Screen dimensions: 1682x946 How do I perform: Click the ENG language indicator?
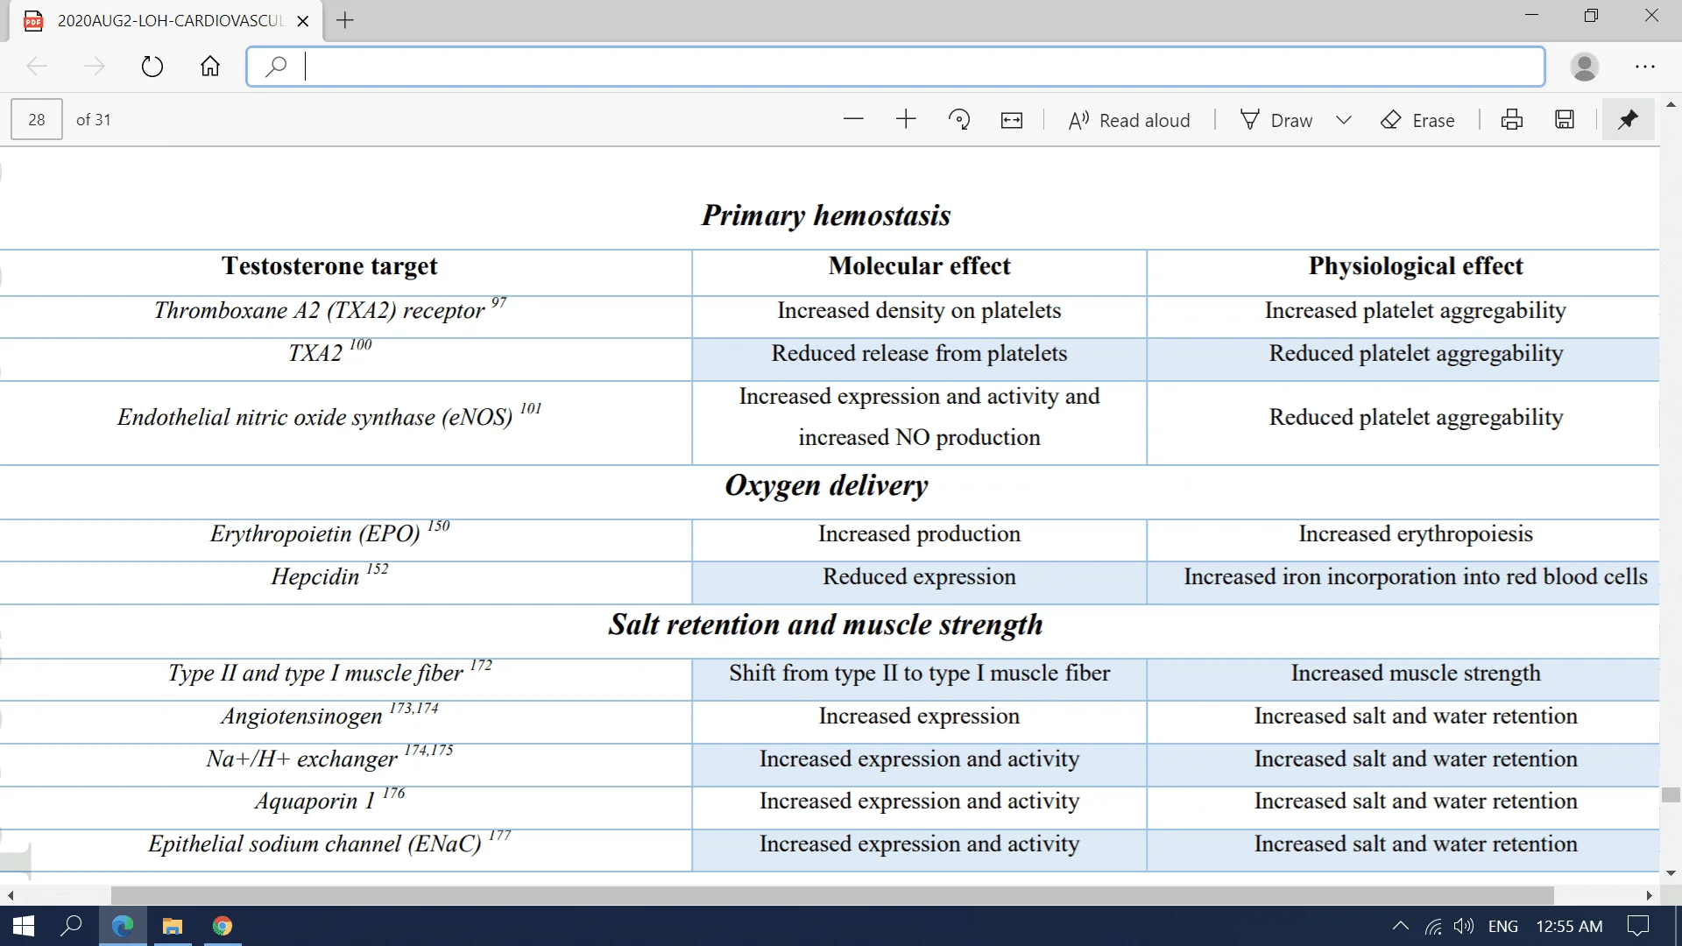[1503, 926]
